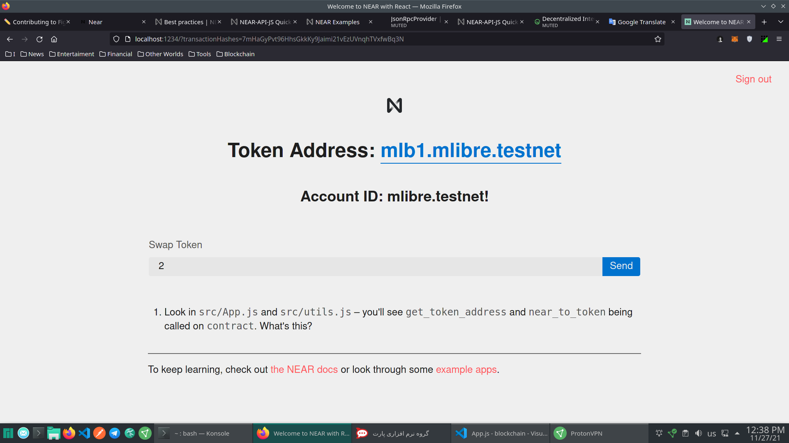Open the MetaMask fox extension

click(x=735, y=39)
